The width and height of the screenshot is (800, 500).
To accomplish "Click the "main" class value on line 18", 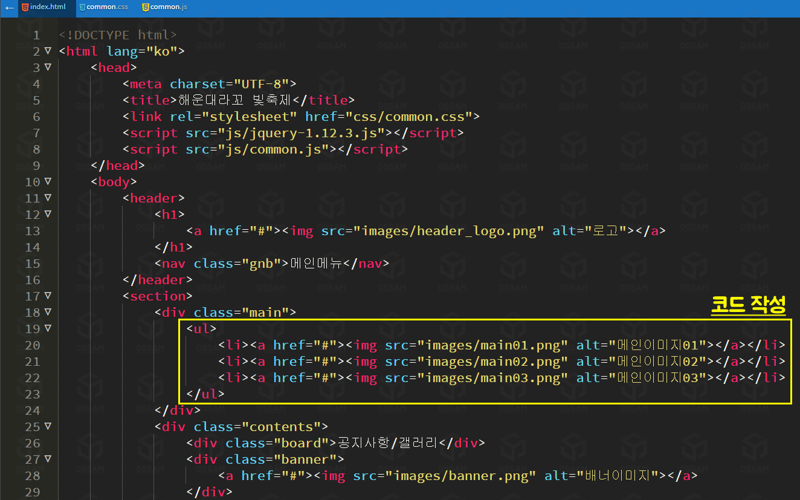I will [x=265, y=313].
